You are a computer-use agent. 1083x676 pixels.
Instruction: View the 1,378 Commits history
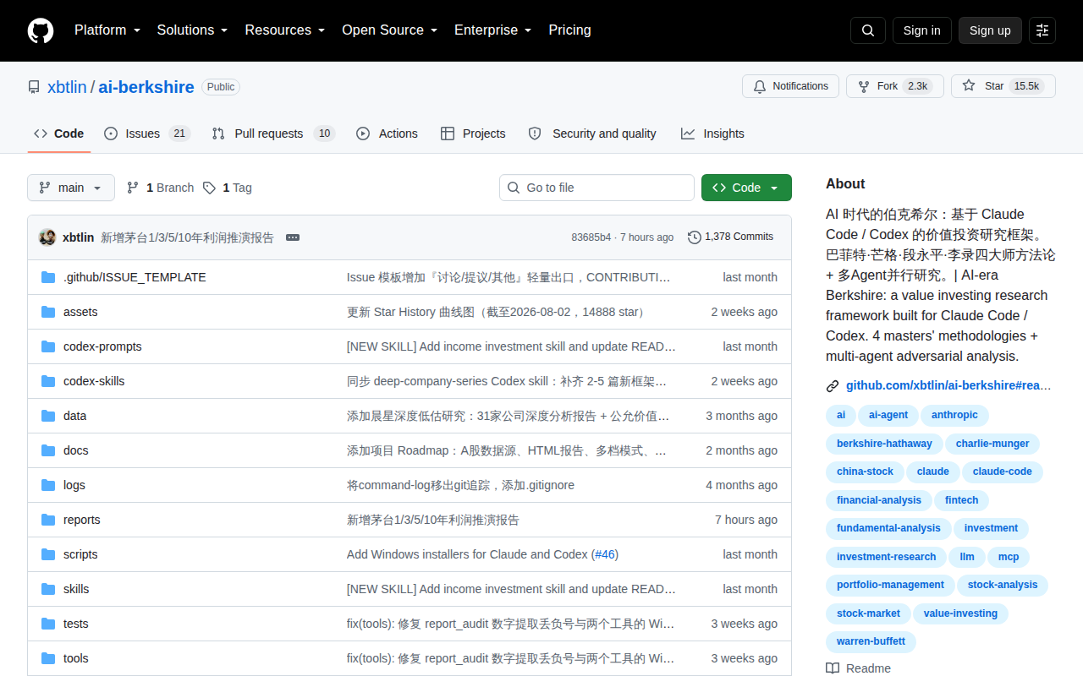(x=731, y=237)
